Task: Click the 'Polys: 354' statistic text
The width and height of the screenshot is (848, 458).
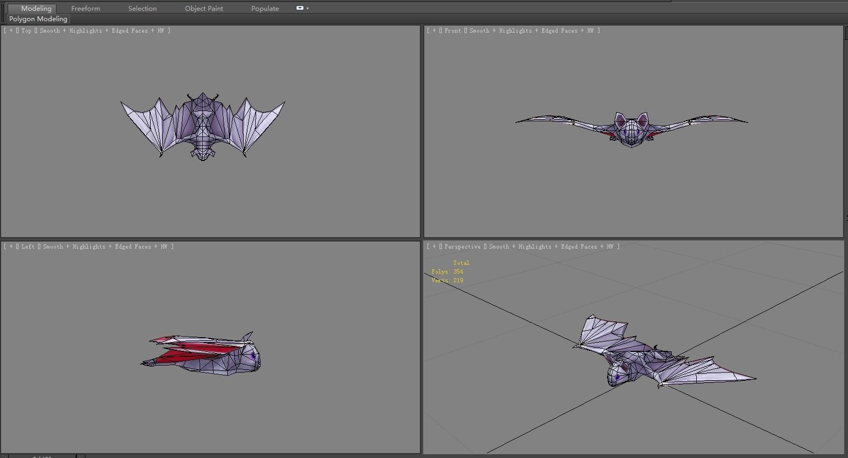Action: [x=447, y=271]
